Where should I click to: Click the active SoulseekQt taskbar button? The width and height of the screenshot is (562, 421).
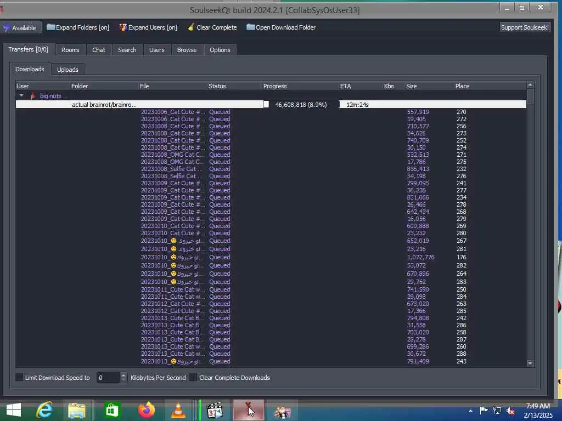tap(249, 410)
